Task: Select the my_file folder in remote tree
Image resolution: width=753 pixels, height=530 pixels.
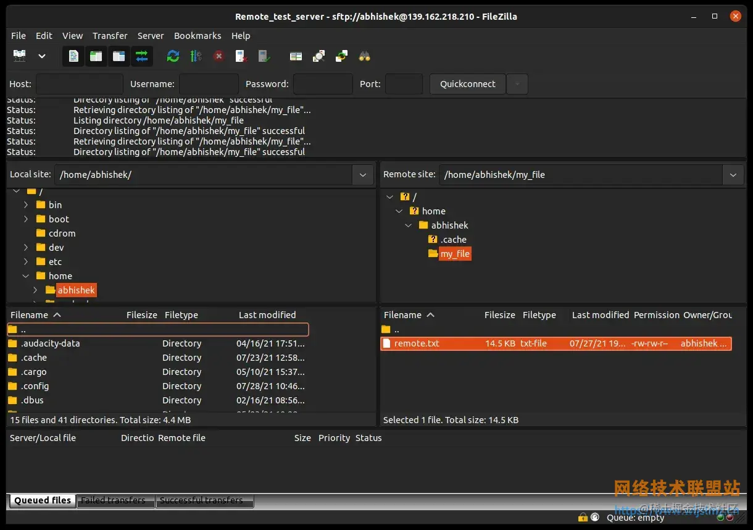Action: coord(455,254)
